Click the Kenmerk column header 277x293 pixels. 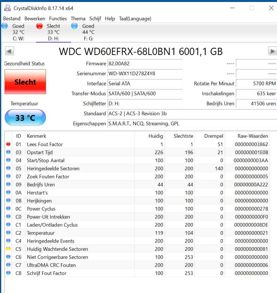tap(80, 136)
